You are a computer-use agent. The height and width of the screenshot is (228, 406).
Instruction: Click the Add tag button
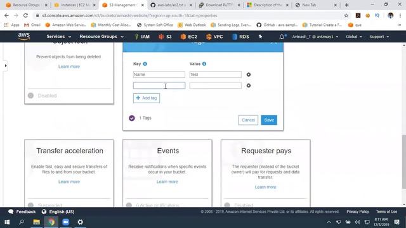pyautogui.click(x=147, y=98)
